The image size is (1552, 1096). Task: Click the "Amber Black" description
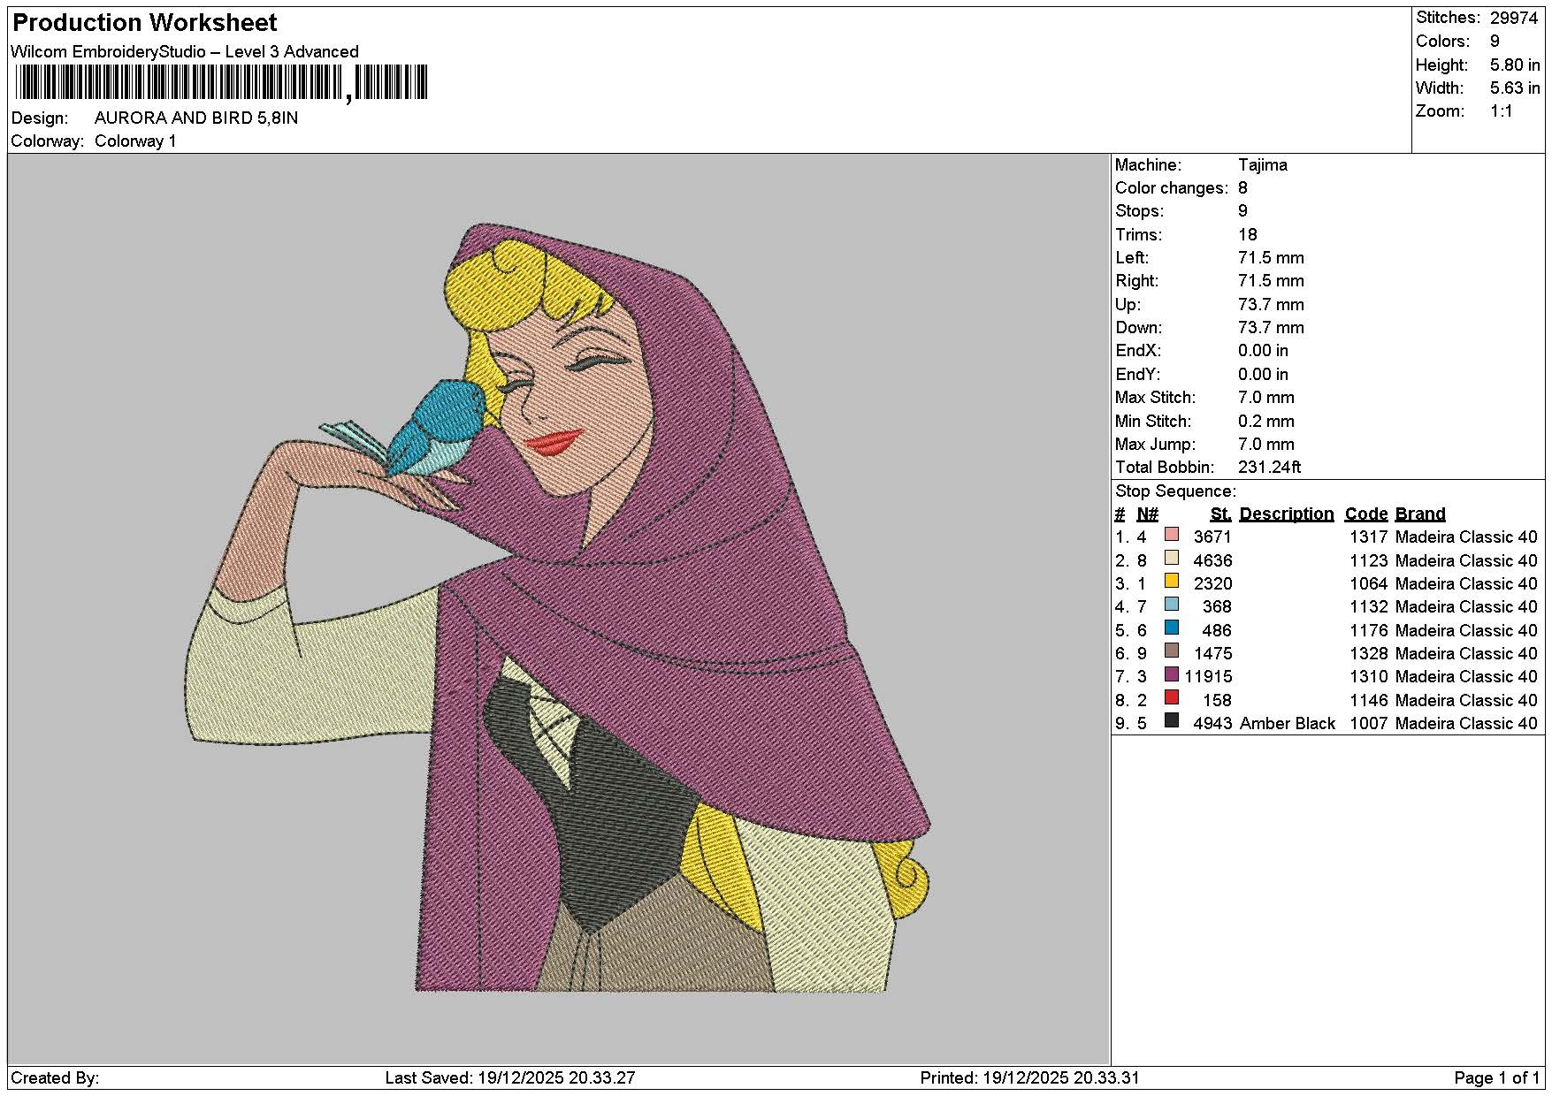point(1288,724)
